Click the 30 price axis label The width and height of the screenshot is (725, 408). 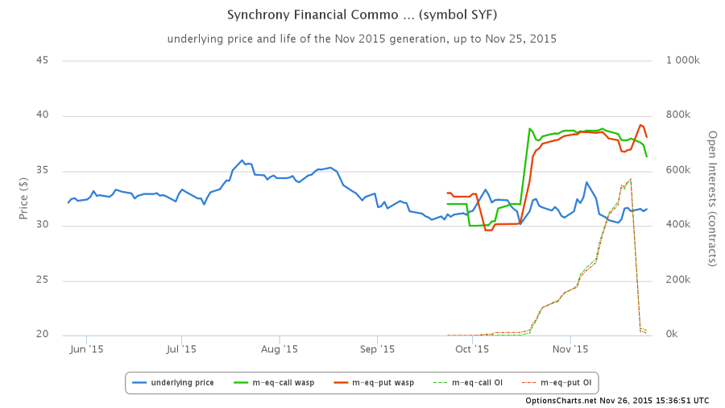(42, 224)
